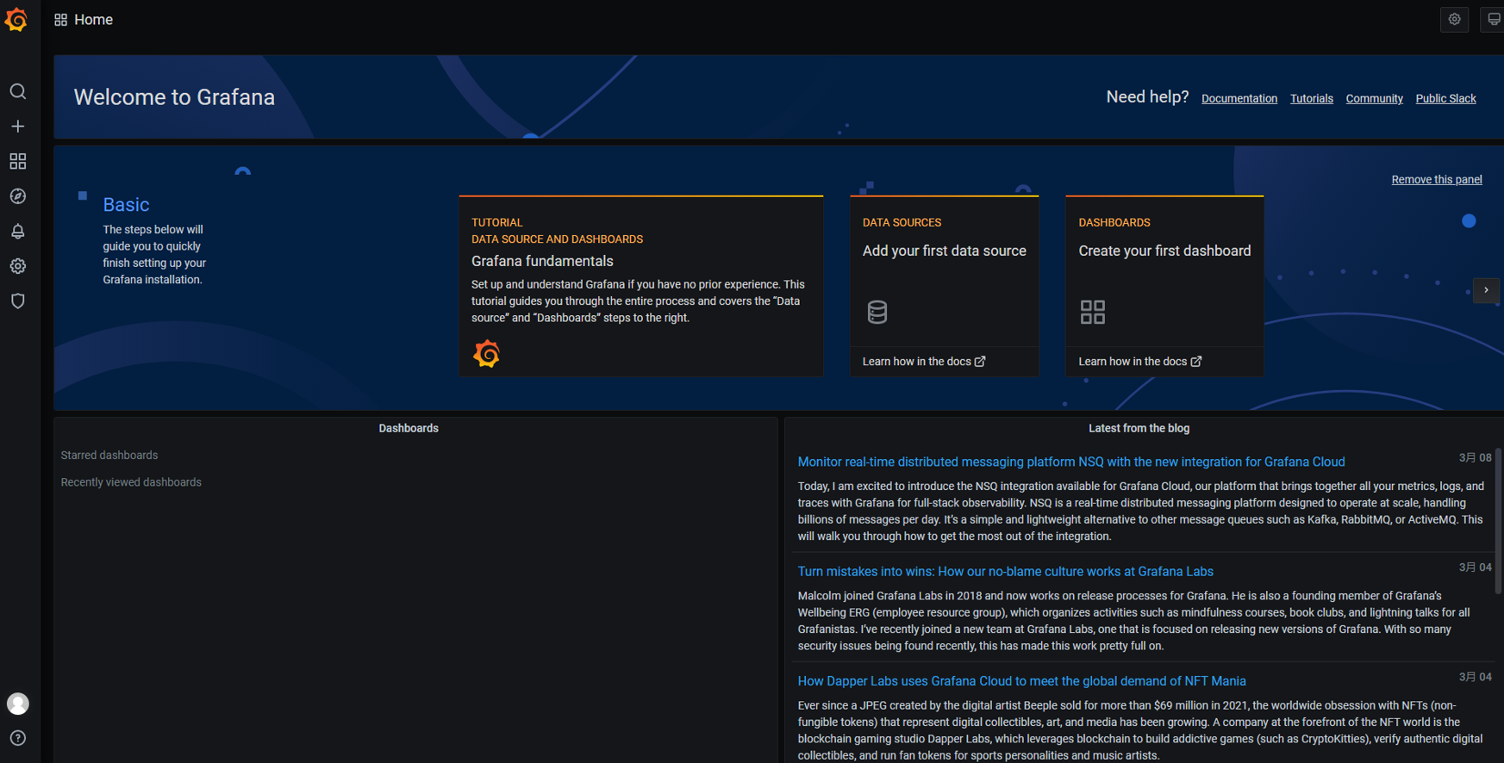Click external link icon in Dashboards card
This screenshot has width=1504, height=763.
(1196, 362)
